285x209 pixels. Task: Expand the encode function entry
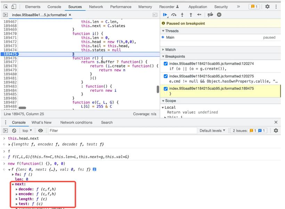17,194
